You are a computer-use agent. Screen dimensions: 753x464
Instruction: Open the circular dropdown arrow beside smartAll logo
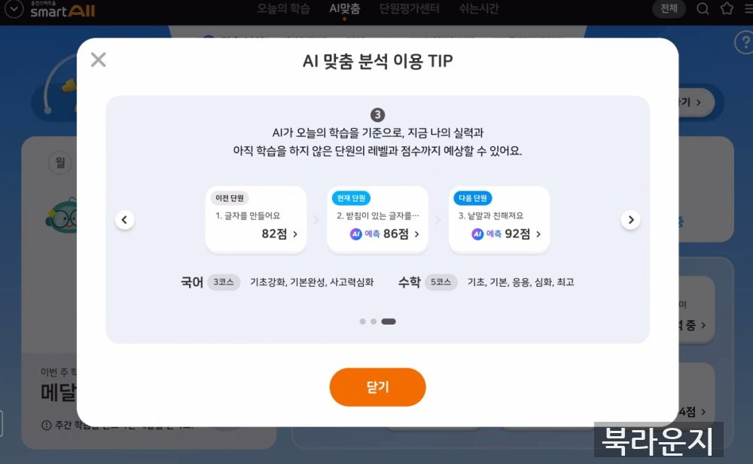pyautogui.click(x=14, y=9)
